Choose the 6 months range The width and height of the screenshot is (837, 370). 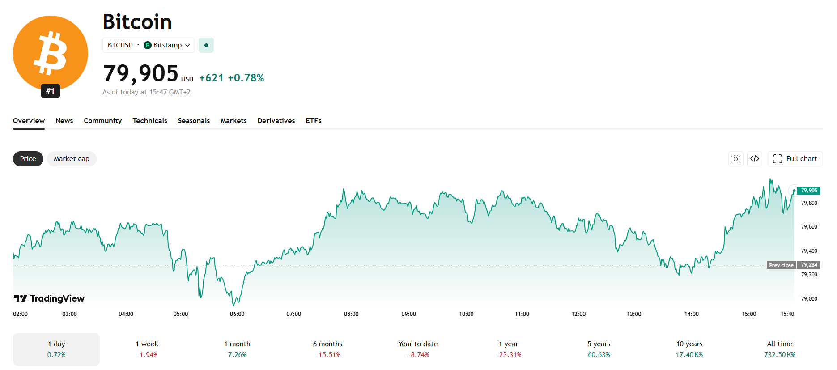[x=327, y=349]
